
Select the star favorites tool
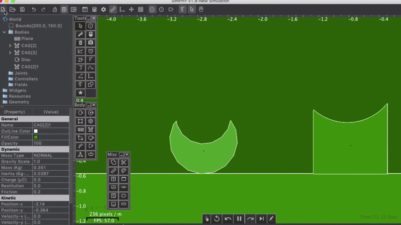[81, 92]
